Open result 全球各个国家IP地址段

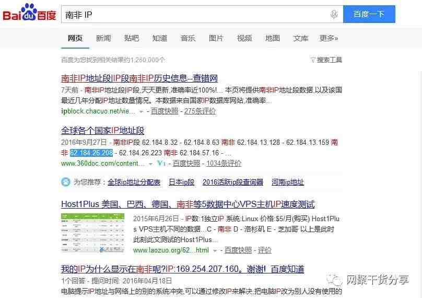102,131
